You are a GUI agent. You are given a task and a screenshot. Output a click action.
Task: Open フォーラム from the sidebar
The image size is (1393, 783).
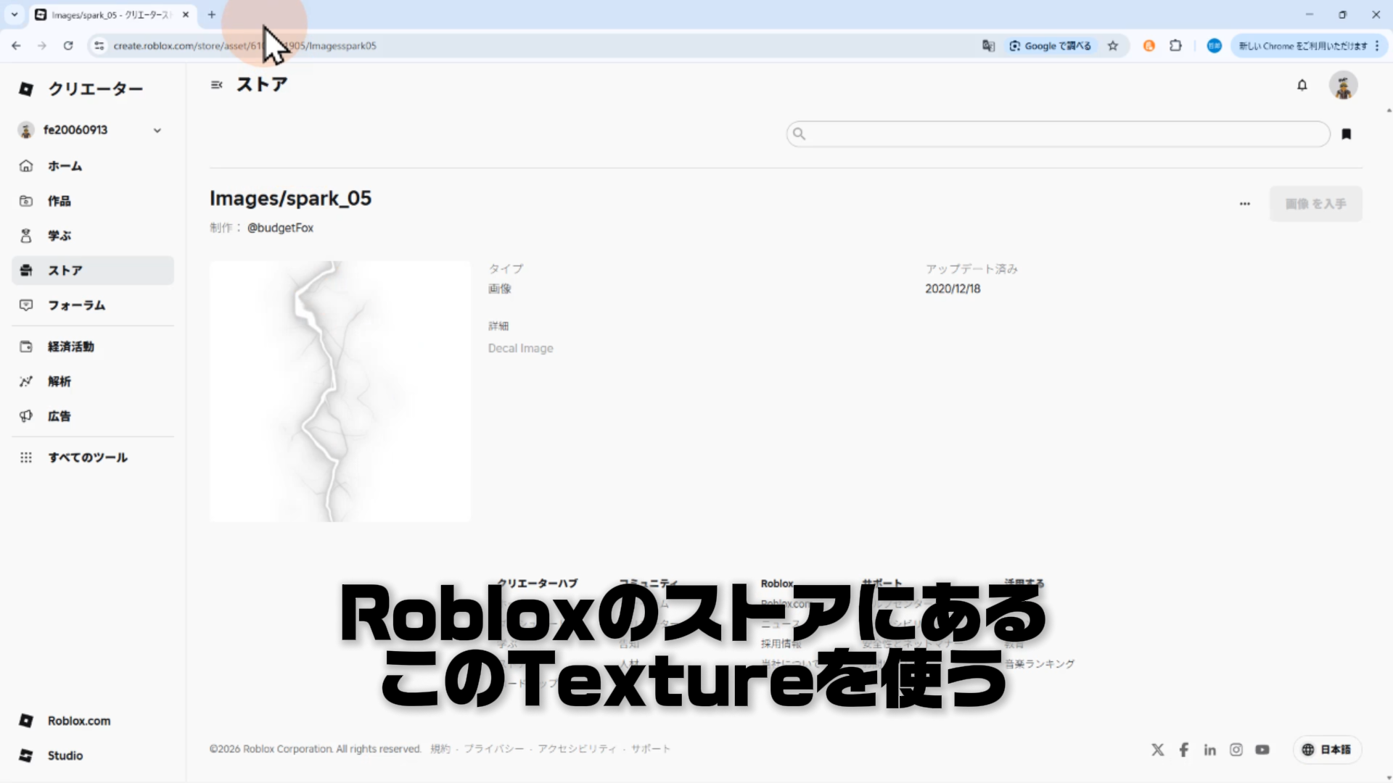(76, 305)
